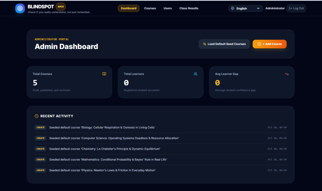
Task: Click the trend-down icon in Avg Learner Gap card
Action: [x=286, y=74]
